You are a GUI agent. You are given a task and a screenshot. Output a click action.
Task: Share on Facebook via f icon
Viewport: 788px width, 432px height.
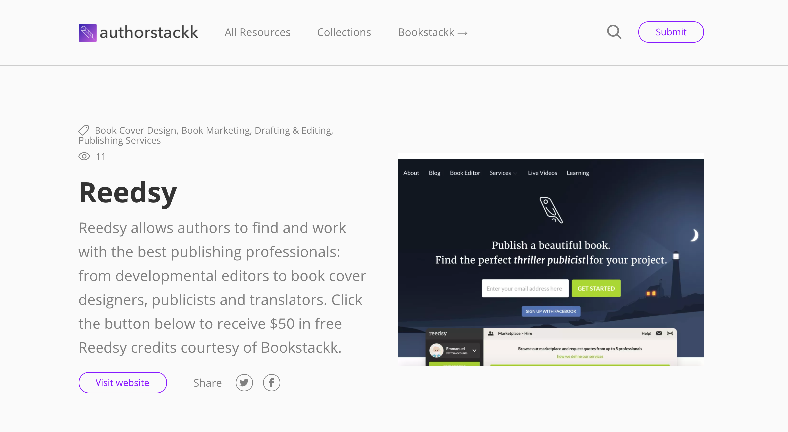[x=271, y=383]
